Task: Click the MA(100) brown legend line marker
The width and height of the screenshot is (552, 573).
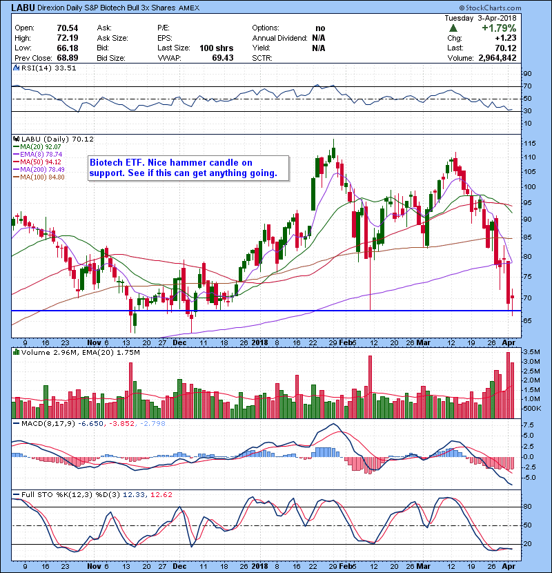Action: [16, 177]
